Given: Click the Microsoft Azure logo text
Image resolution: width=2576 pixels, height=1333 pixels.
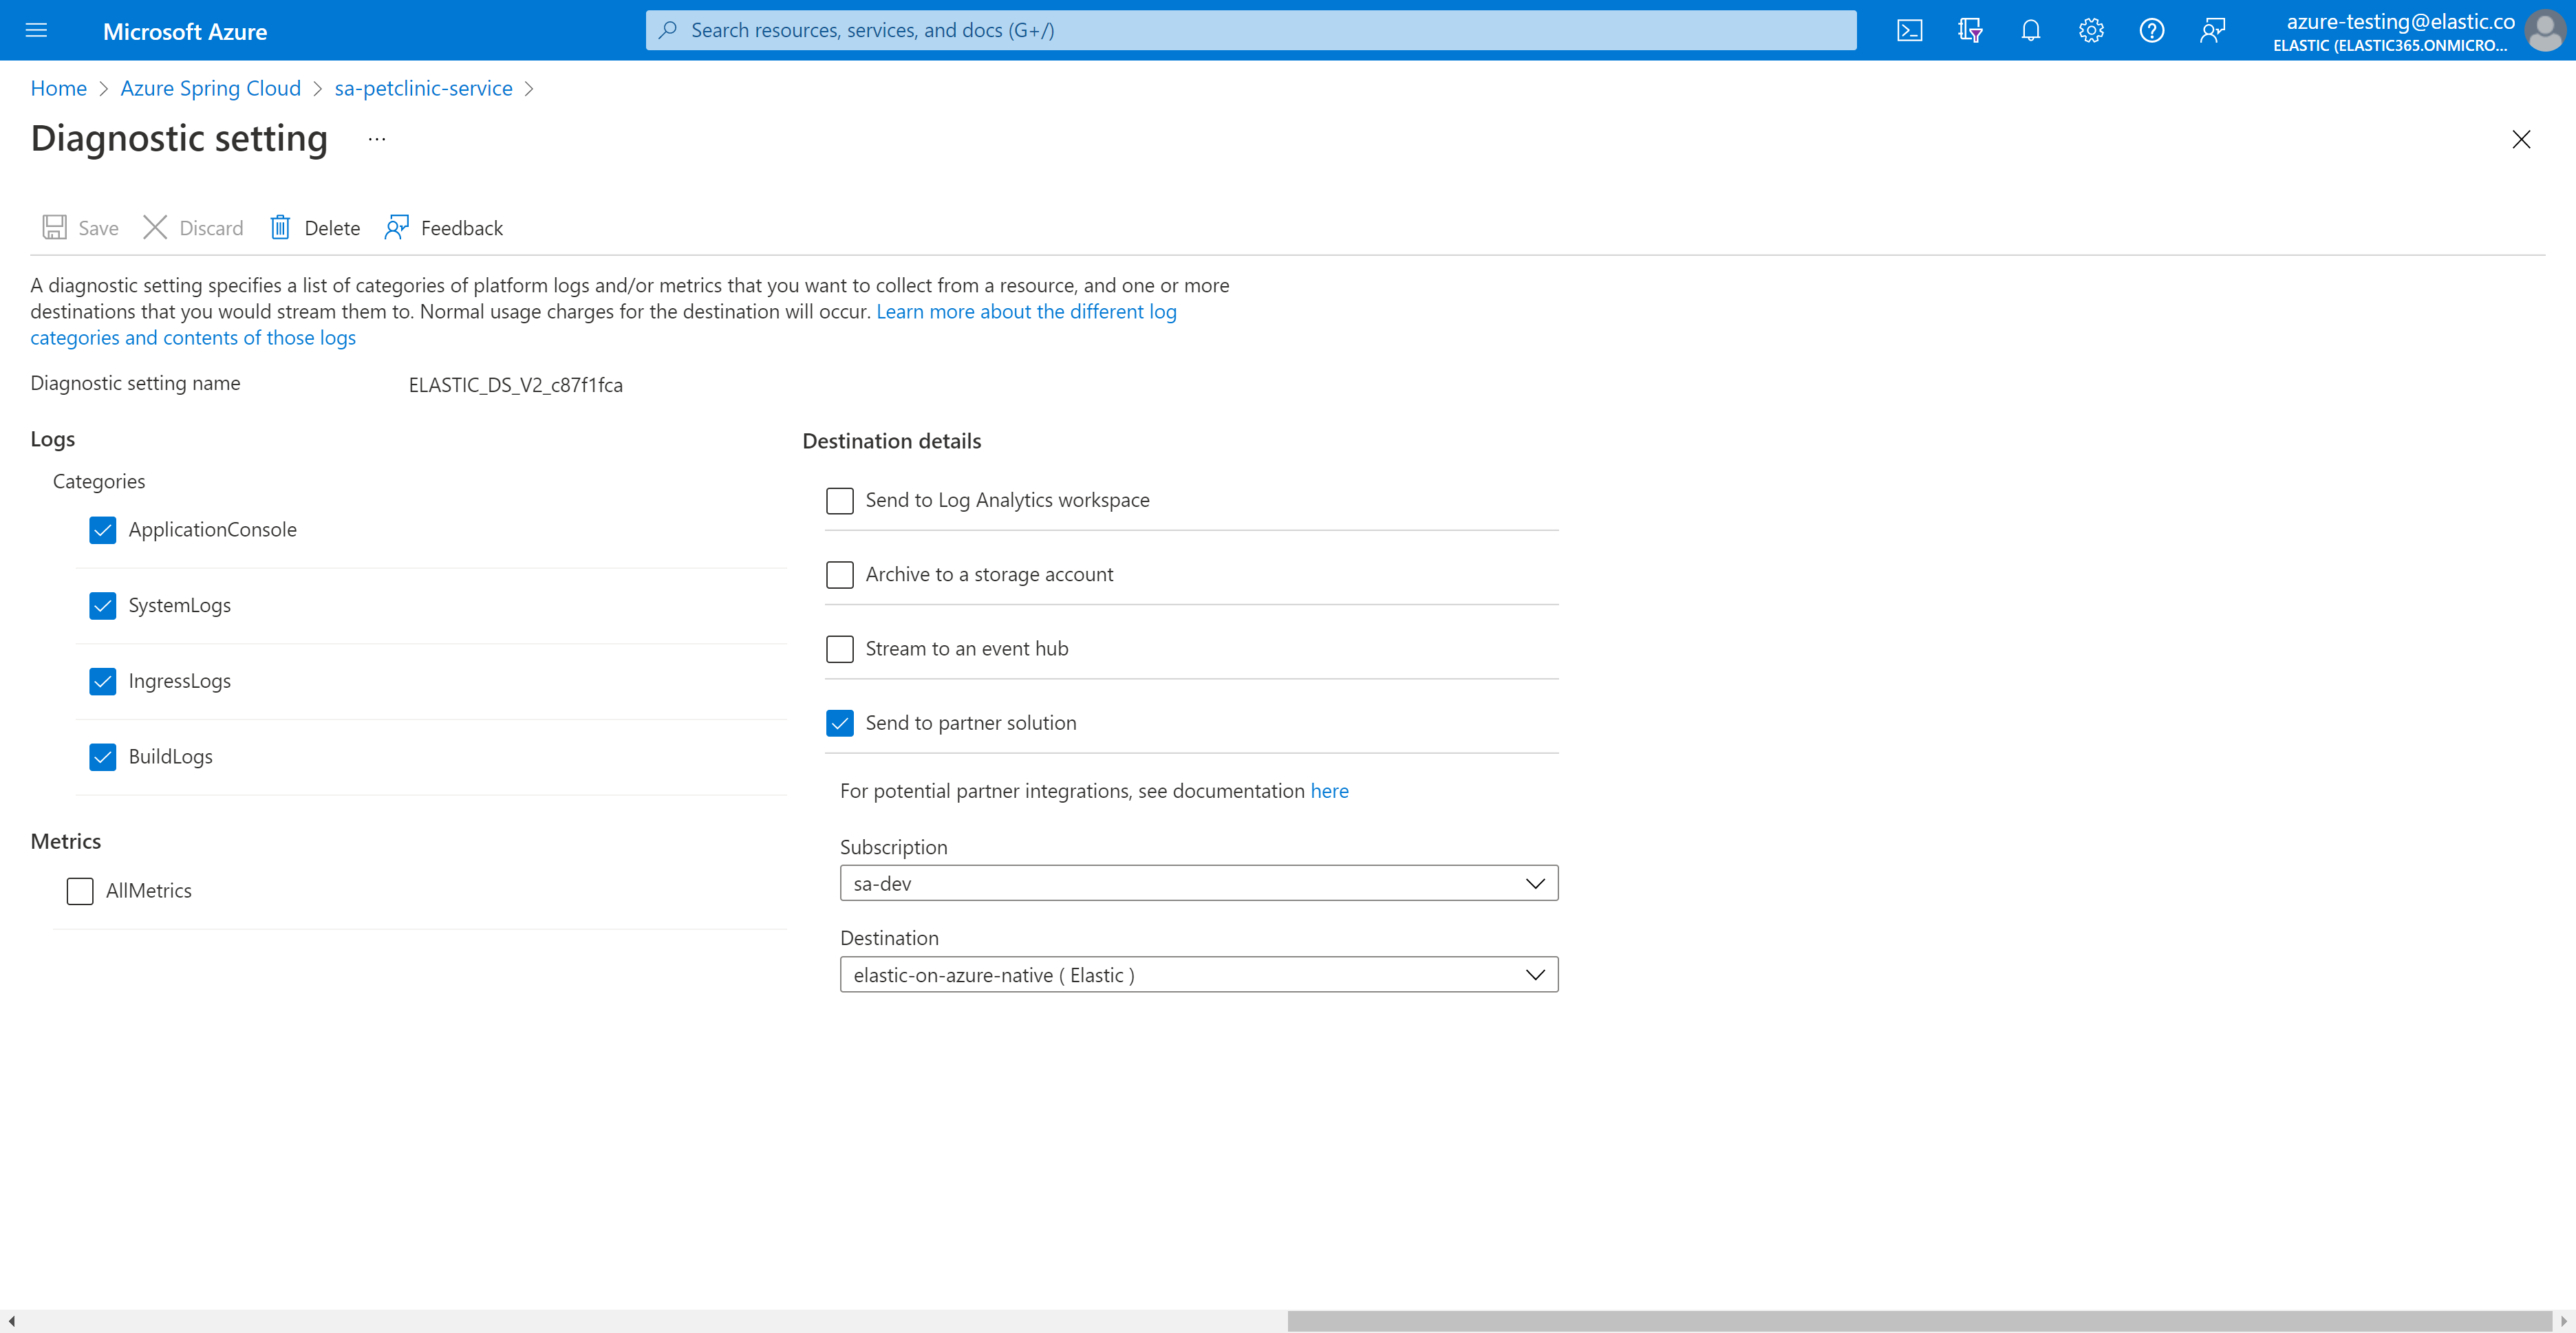Looking at the screenshot, I should [185, 31].
